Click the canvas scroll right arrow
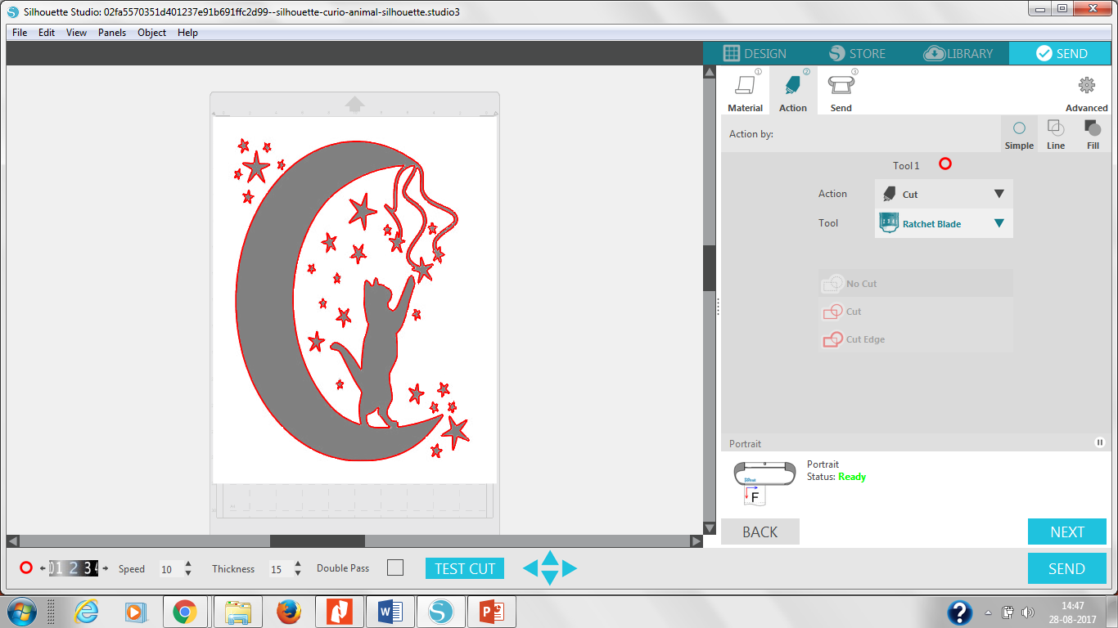This screenshot has width=1118, height=628. coord(696,541)
